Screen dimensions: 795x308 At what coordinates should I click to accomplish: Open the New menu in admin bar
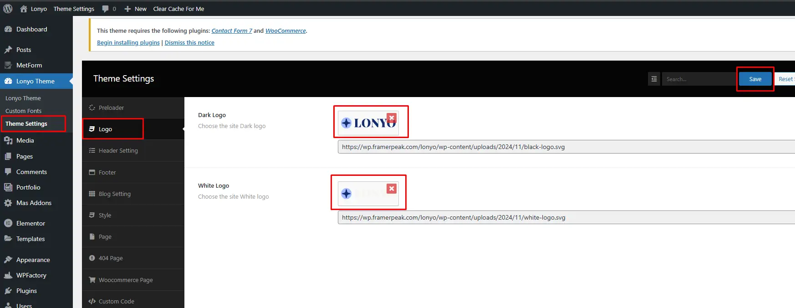[135, 9]
